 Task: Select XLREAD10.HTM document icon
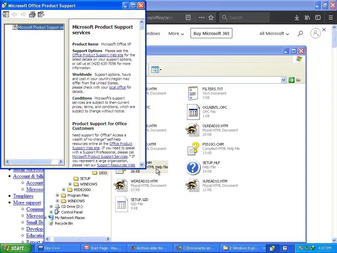193,185
